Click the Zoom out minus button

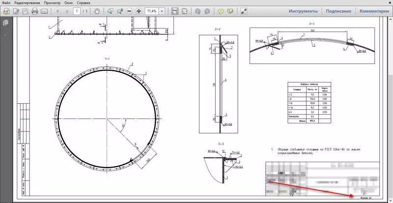click(129, 11)
